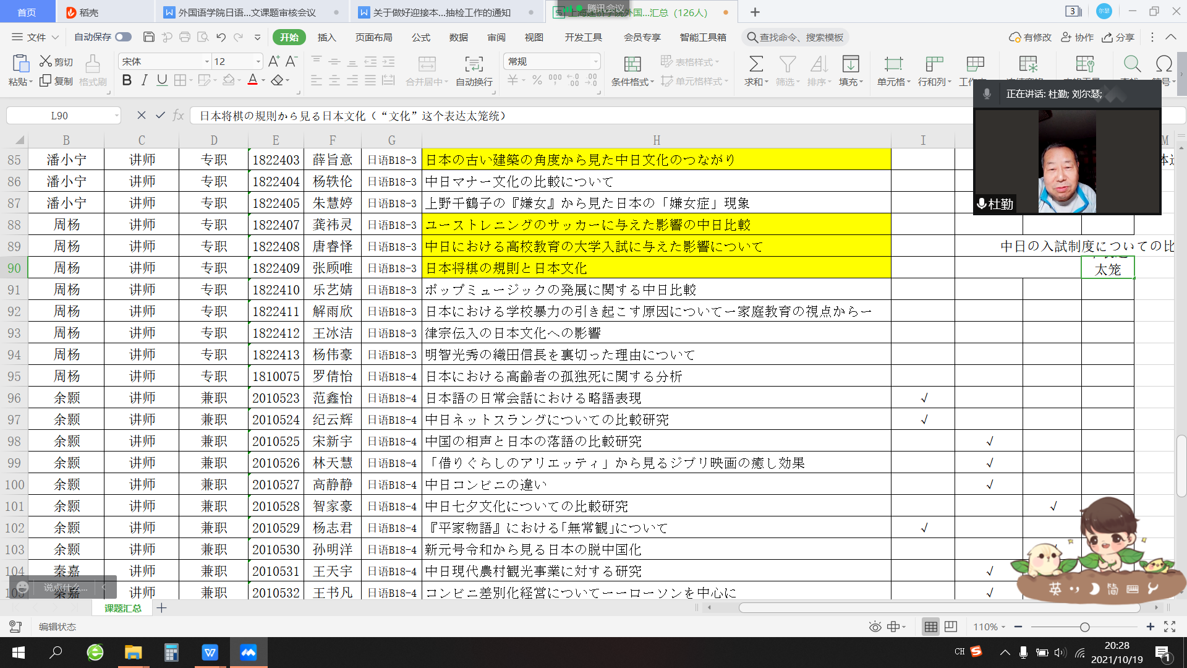Click the 填充 fill down icon
This screenshot has width=1187, height=668.
[850, 64]
